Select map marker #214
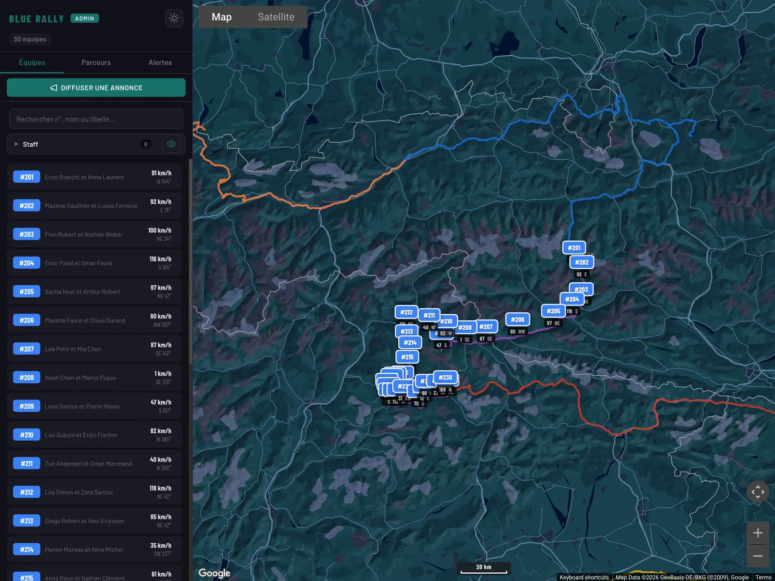The width and height of the screenshot is (775, 581). click(x=410, y=343)
